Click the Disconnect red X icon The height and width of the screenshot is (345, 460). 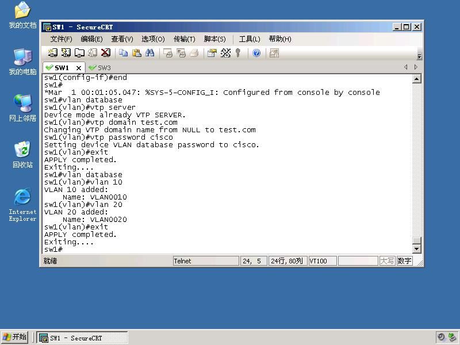tap(106, 53)
